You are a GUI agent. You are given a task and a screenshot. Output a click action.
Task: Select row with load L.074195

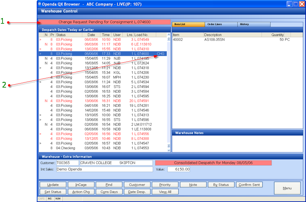[x=103, y=58]
